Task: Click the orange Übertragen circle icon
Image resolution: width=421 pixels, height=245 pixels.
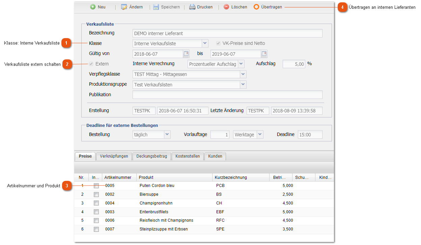Action: point(256,7)
